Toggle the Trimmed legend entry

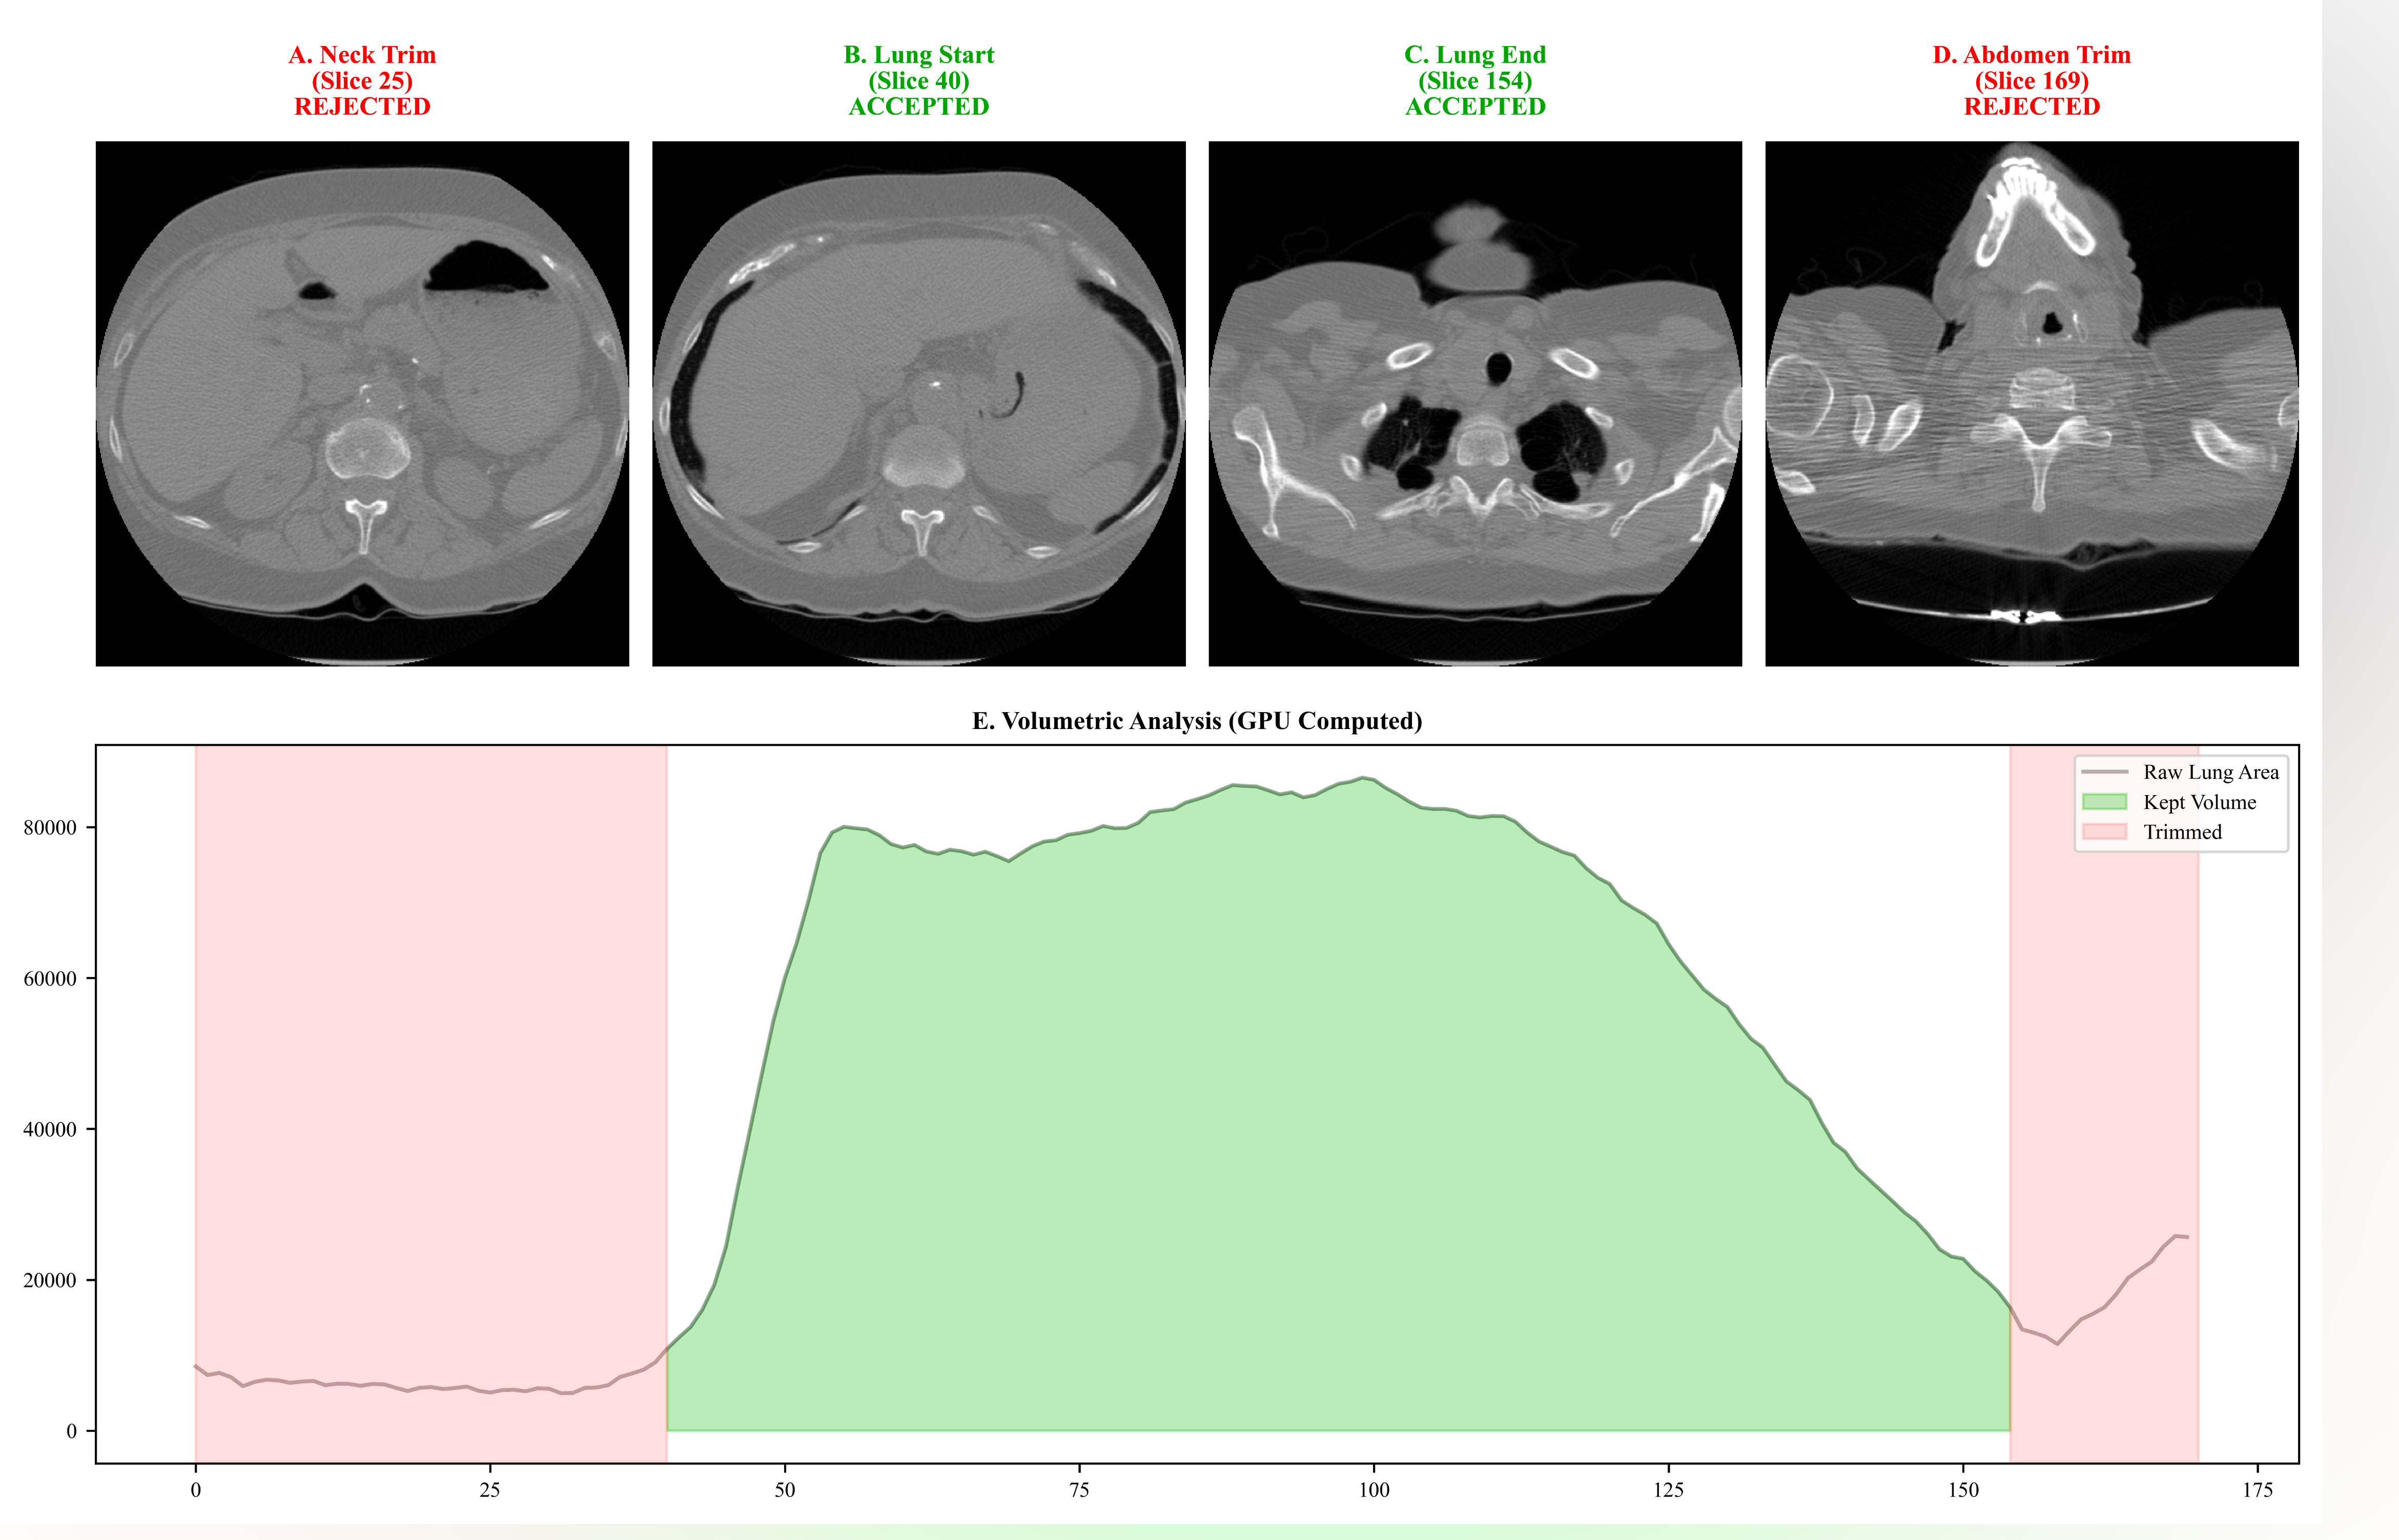2181,831
